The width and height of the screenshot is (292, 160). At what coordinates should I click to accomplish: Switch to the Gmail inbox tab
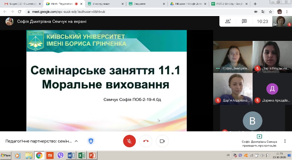coord(23,4)
